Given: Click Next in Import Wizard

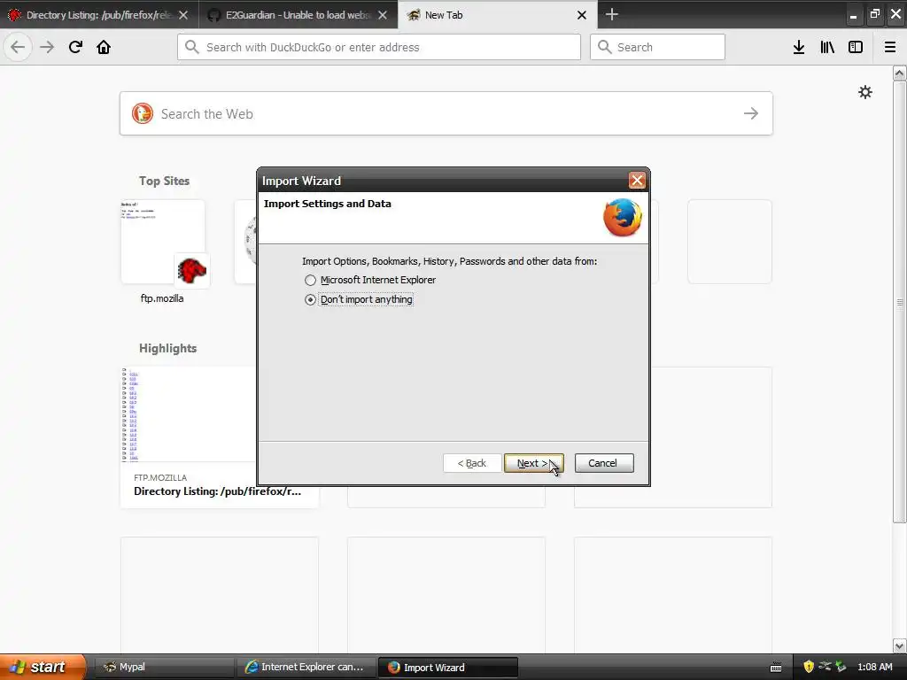Looking at the screenshot, I should (x=533, y=463).
